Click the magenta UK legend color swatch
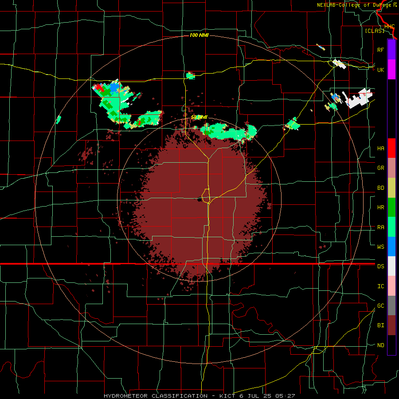Viewport: 399px width, 399px height. [x=391, y=70]
